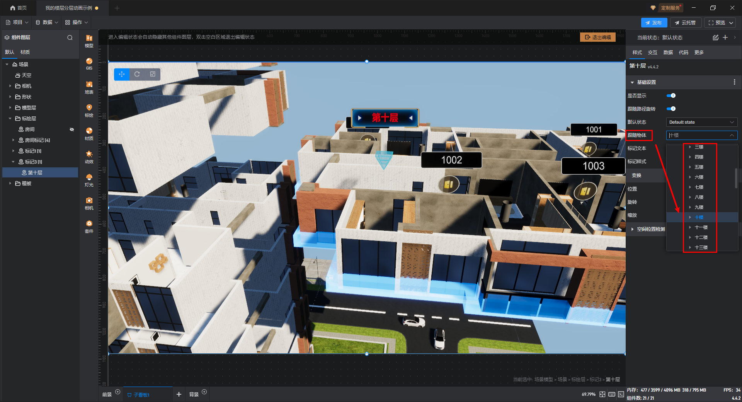Viewport: 742px width, 402px height.
Task: Switch to the 更多 tab
Action: coord(699,53)
